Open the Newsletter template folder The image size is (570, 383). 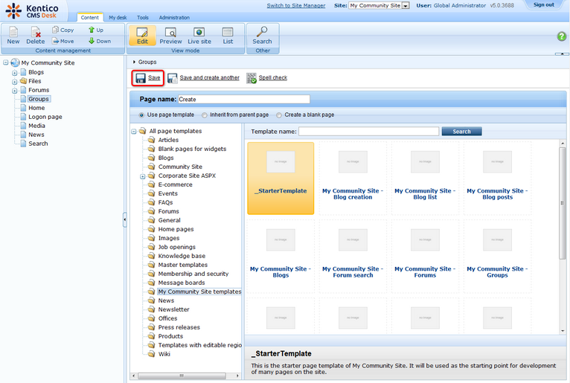click(x=174, y=309)
